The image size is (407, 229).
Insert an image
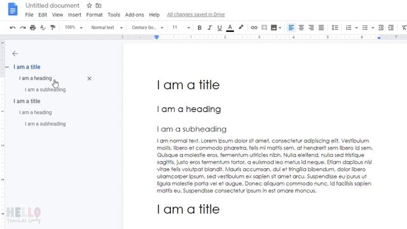pos(273,27)
